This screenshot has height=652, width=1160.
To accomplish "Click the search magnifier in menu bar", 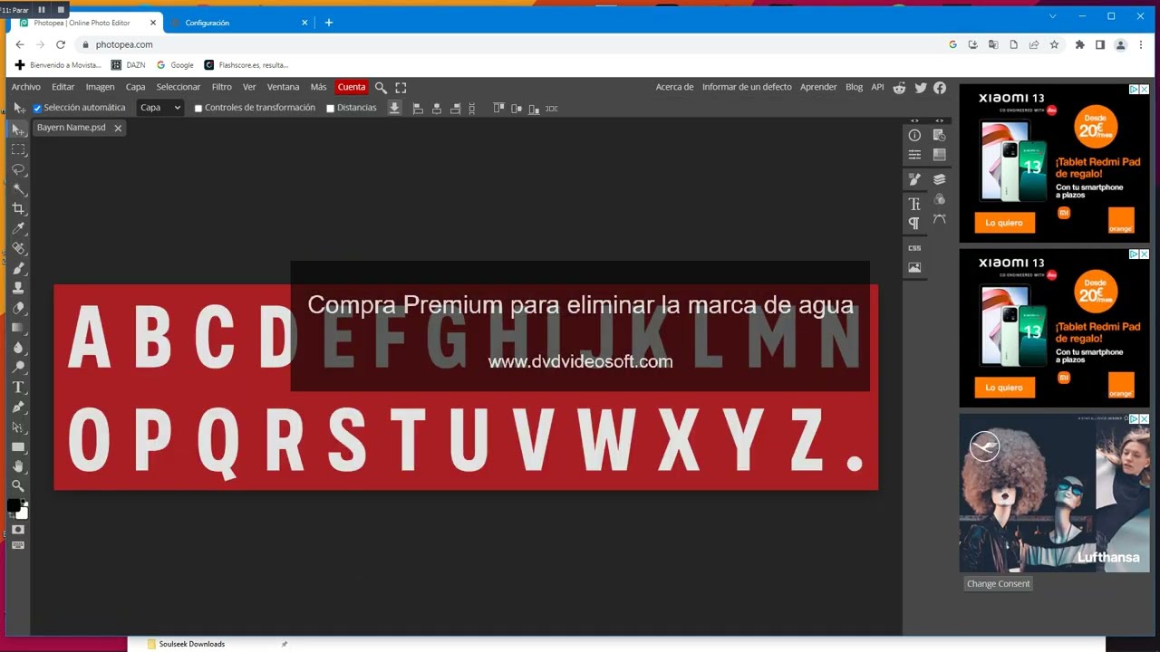I will (x=381, y=88).
